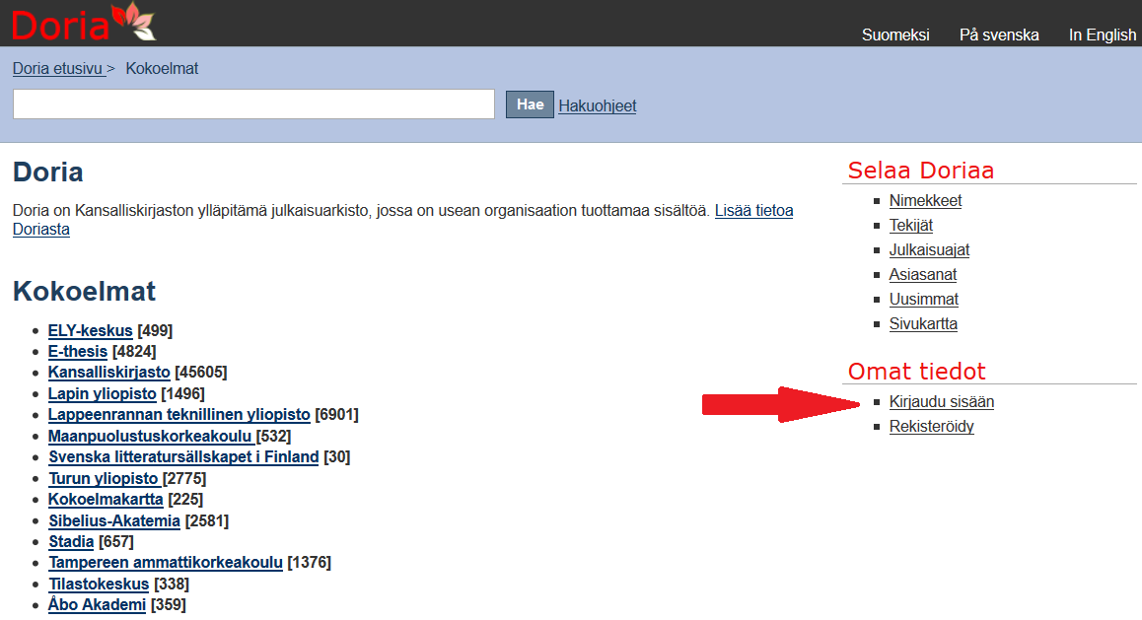Click the Doria logo
Viewport: 1142px width, 620px height.
pyautogui.click(x=83, y=22)
